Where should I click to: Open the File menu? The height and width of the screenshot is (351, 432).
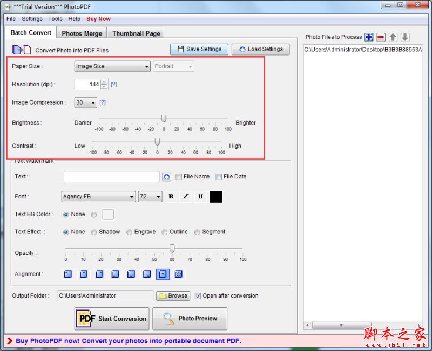coord(11,19)
